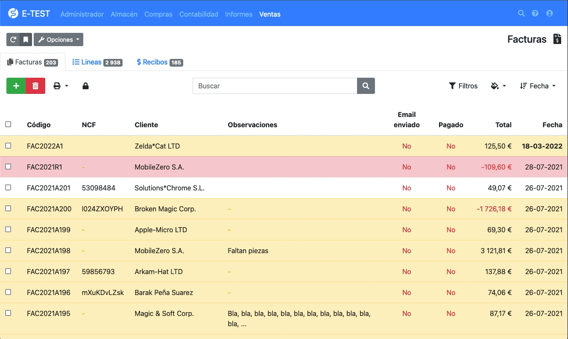Open the fill color dropdown near Filtros
The height and width of the screenshot is (339, 568).
tap(498, 85)
